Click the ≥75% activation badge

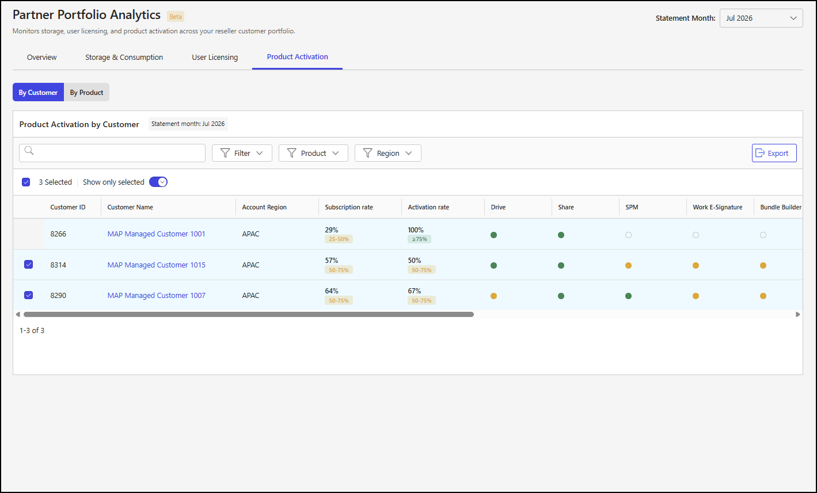coord(419,239)
